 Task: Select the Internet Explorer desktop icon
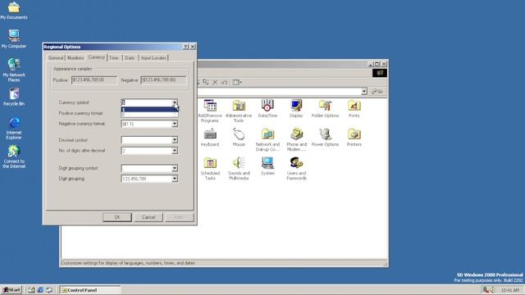14,128
